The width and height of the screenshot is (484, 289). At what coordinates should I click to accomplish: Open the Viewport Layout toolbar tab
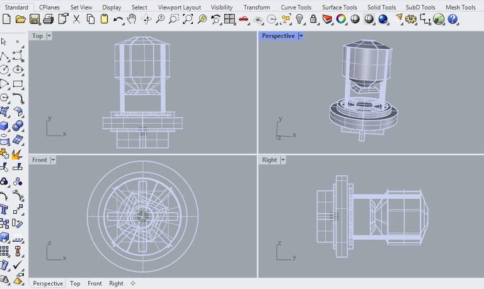click(x=180, y=7)
